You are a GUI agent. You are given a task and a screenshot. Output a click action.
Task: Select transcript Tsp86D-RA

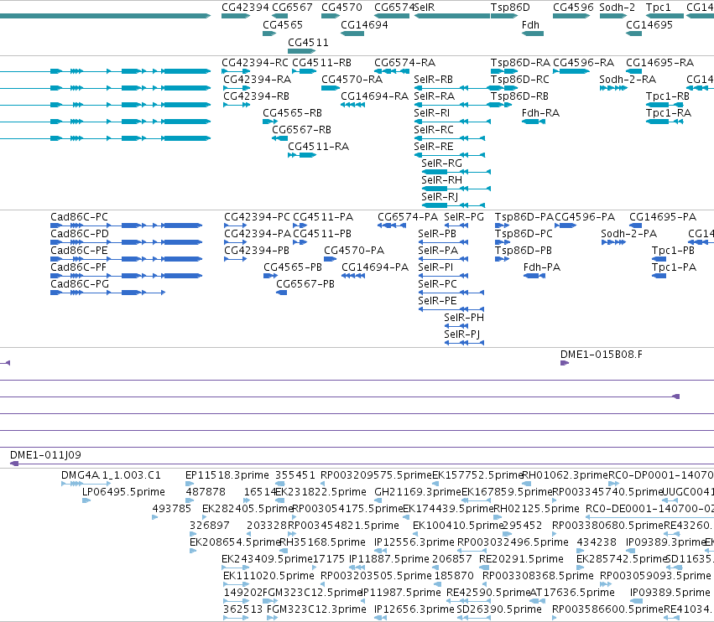[x=504, y=71]
